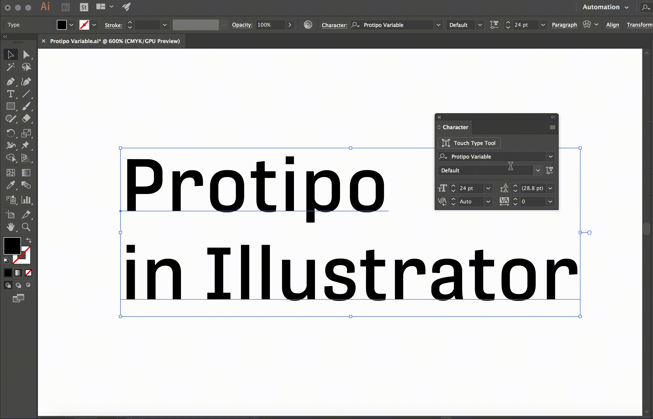
Task: Expand the Opacity slider arrow
Action: (x=290, y=25)
